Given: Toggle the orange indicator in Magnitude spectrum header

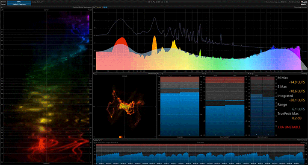Looking at the screenshot, I should tap(102, 7).
